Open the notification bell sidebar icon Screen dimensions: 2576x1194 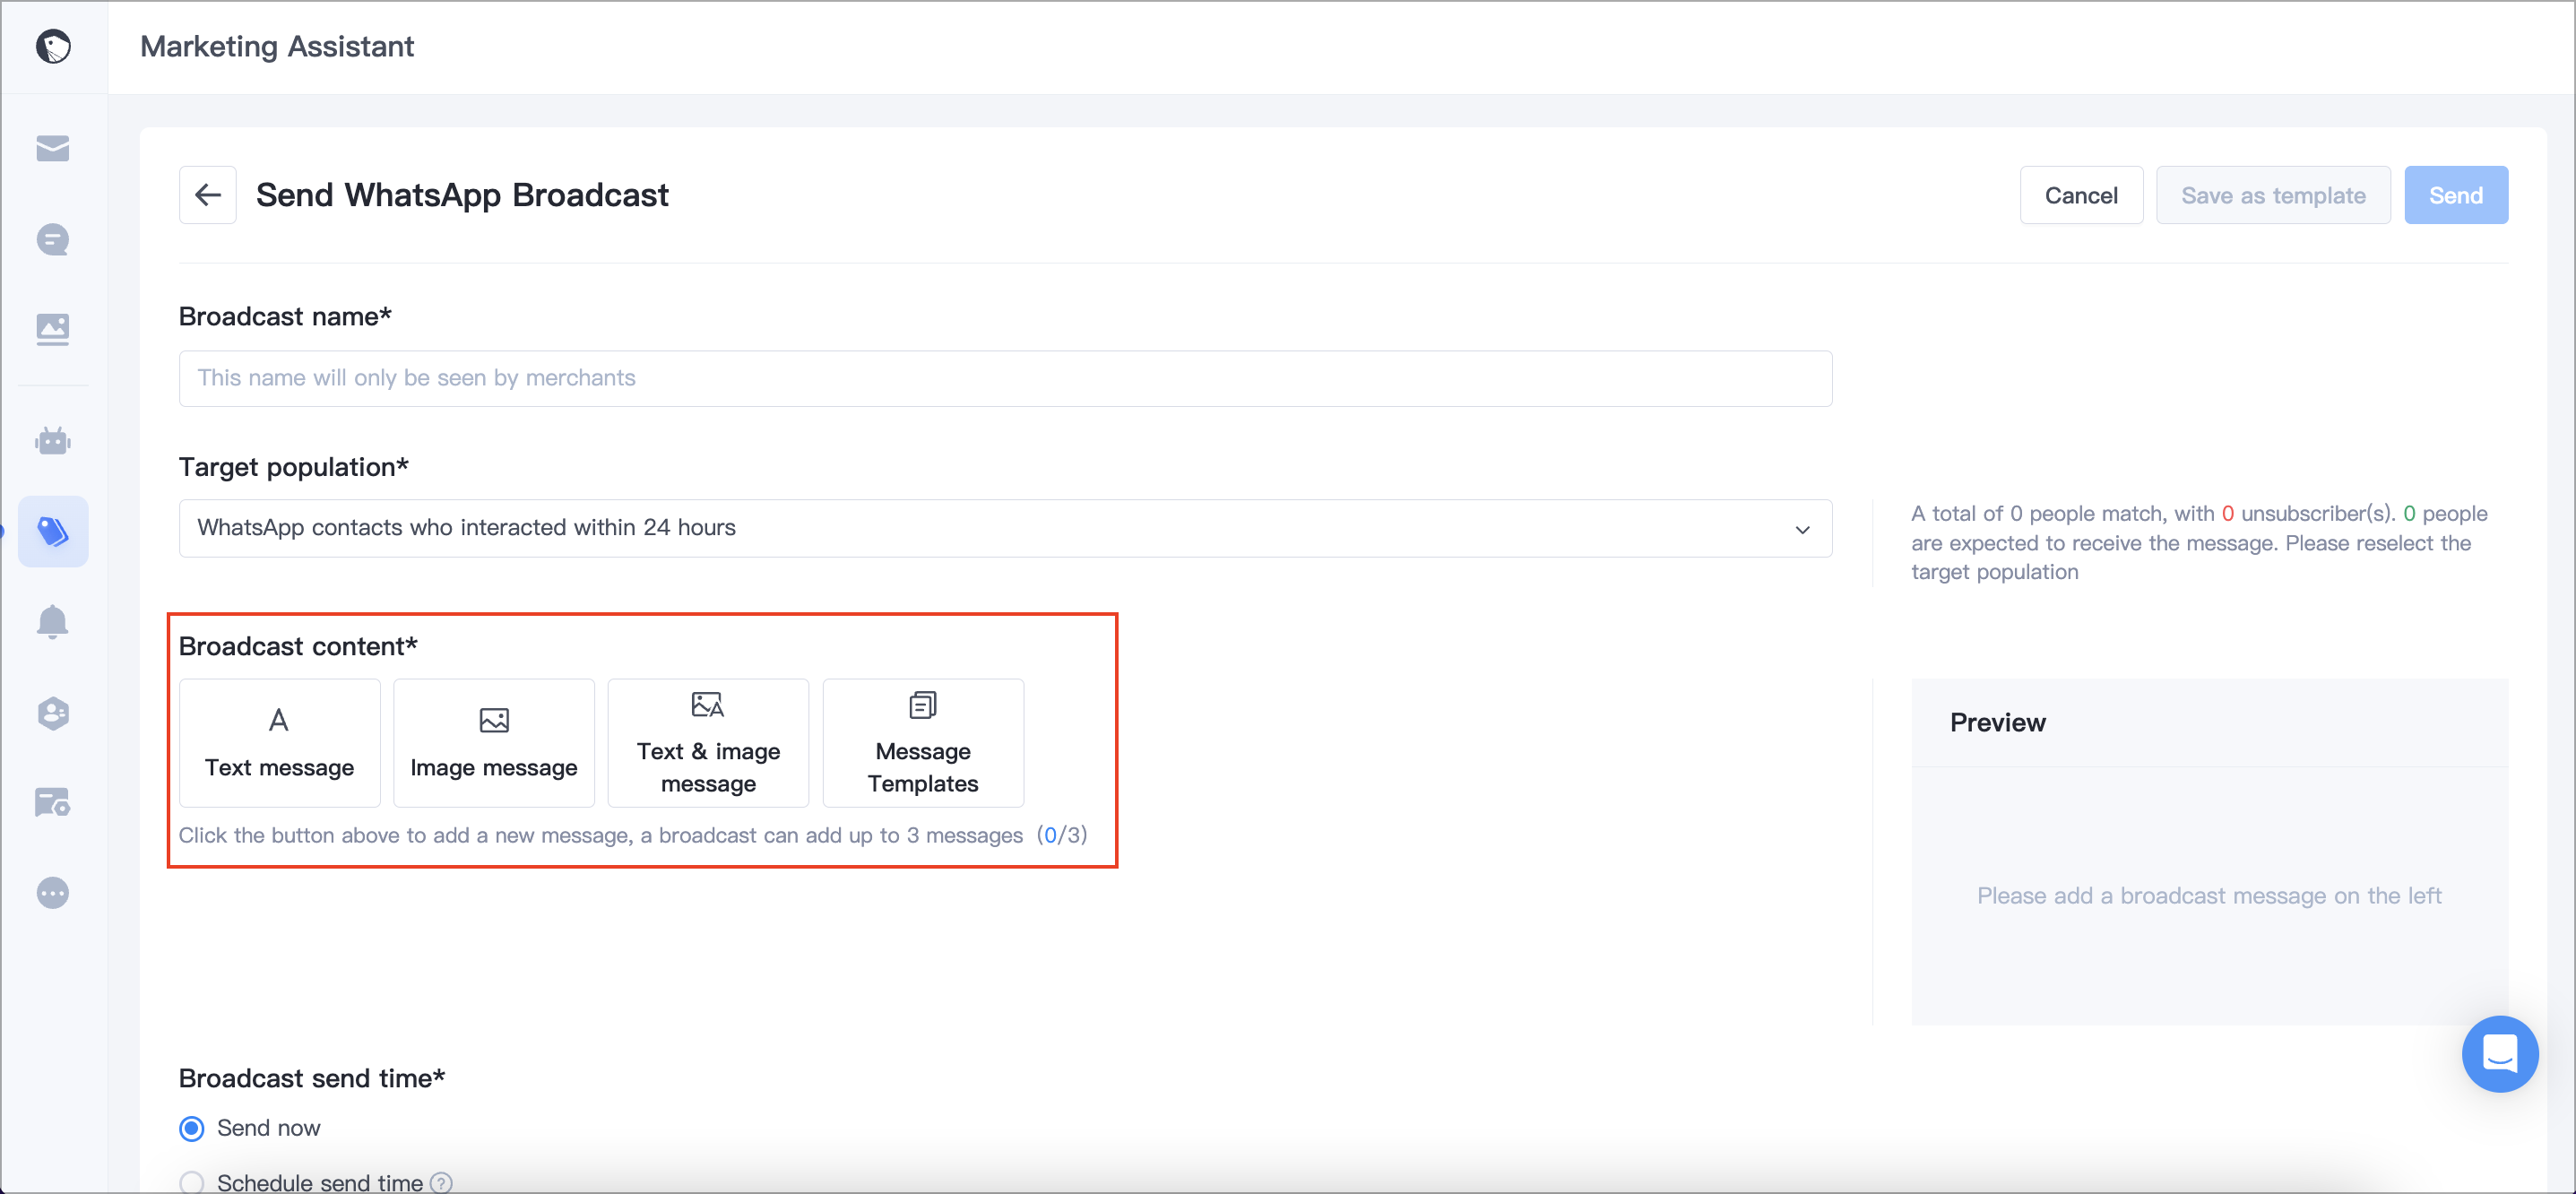(53, 621)
